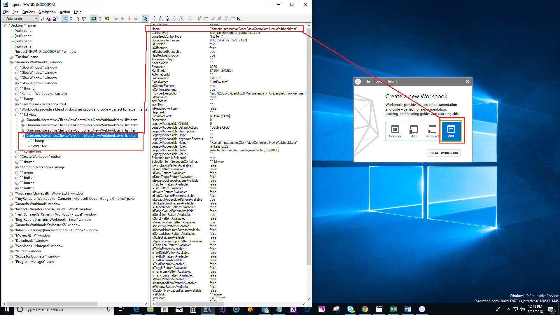Open the Help menu in Inspect

pos(78,12)
